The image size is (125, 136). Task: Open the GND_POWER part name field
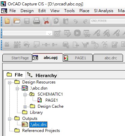coord(108,21)
